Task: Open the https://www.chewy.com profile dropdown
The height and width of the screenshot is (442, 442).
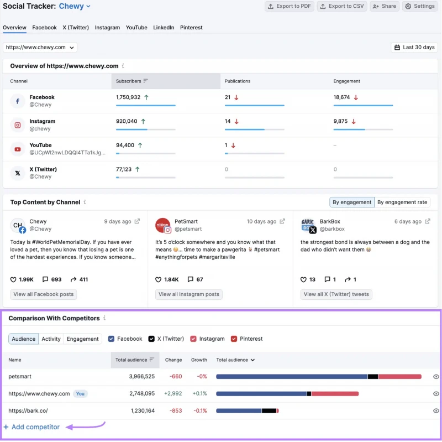Action: coord(40,47)
